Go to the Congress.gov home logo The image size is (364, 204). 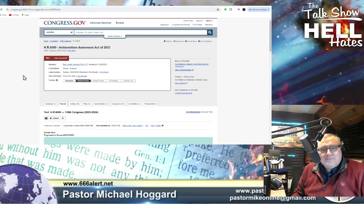(65, 23)
